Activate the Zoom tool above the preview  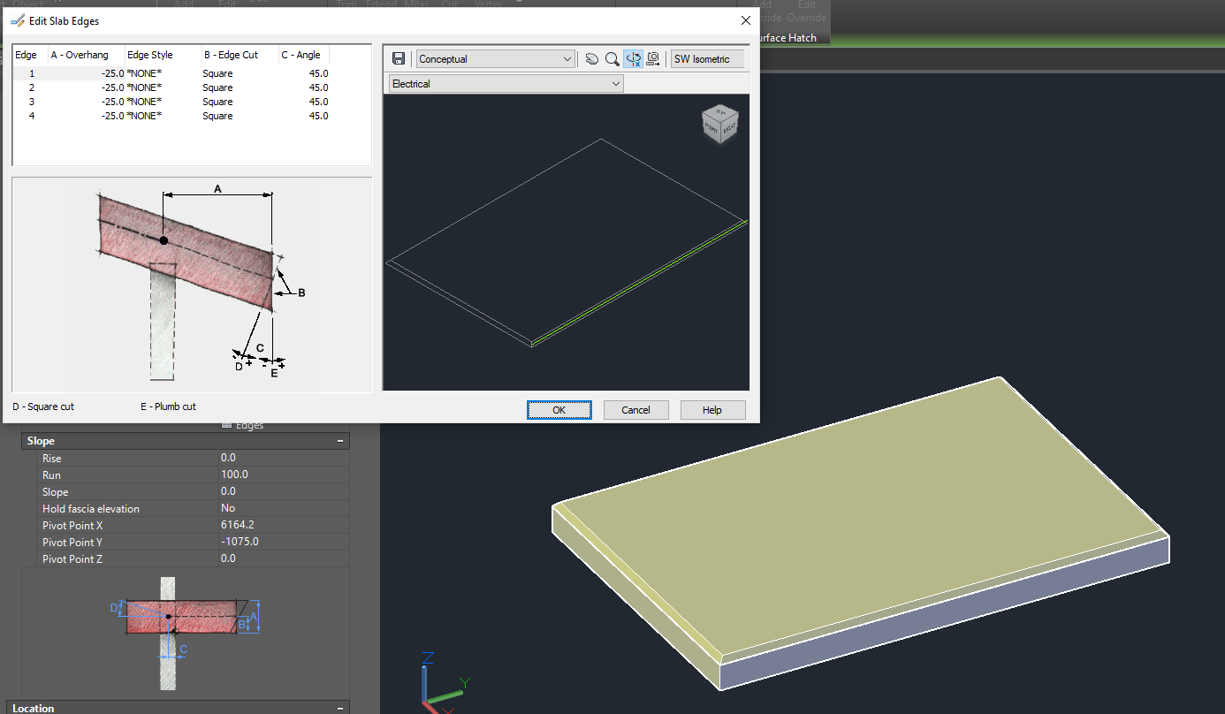tap(612, 58)
